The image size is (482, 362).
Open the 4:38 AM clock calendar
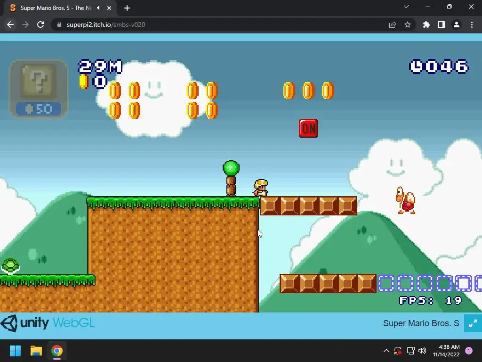[x=446, y=351]
